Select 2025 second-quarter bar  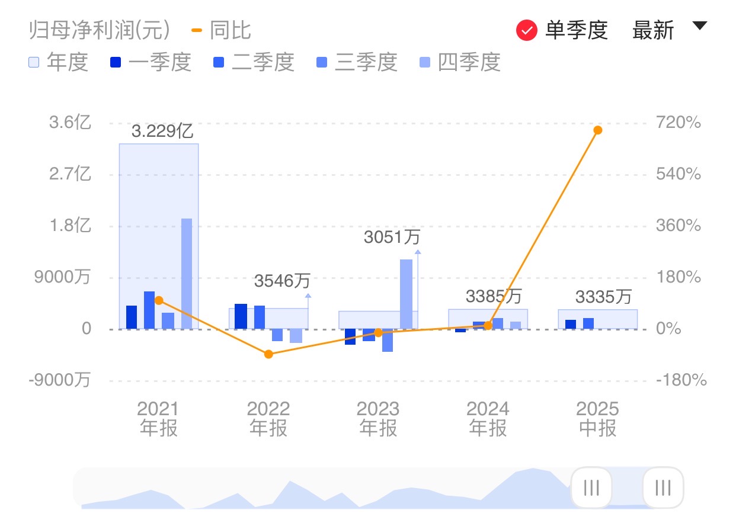(x=588, y=323)
